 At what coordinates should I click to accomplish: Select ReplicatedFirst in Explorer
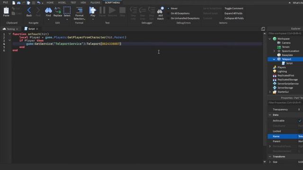285,76
